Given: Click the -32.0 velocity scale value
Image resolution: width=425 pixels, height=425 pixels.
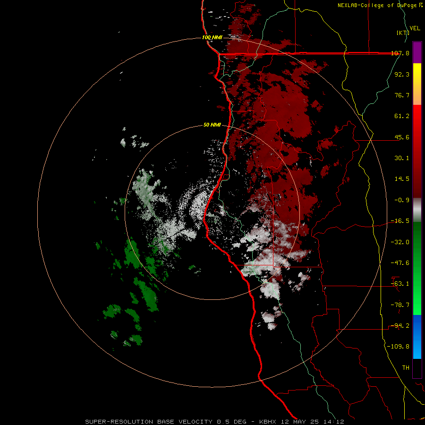Looking at the screenshot, I should [400, 242].
